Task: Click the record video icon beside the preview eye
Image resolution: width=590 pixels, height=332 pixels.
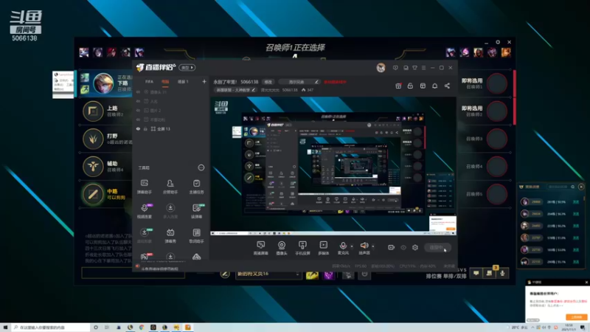Action: click(x=392, y=247)
